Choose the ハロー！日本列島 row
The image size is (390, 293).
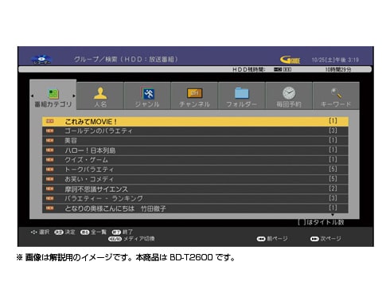coord(195,150)
